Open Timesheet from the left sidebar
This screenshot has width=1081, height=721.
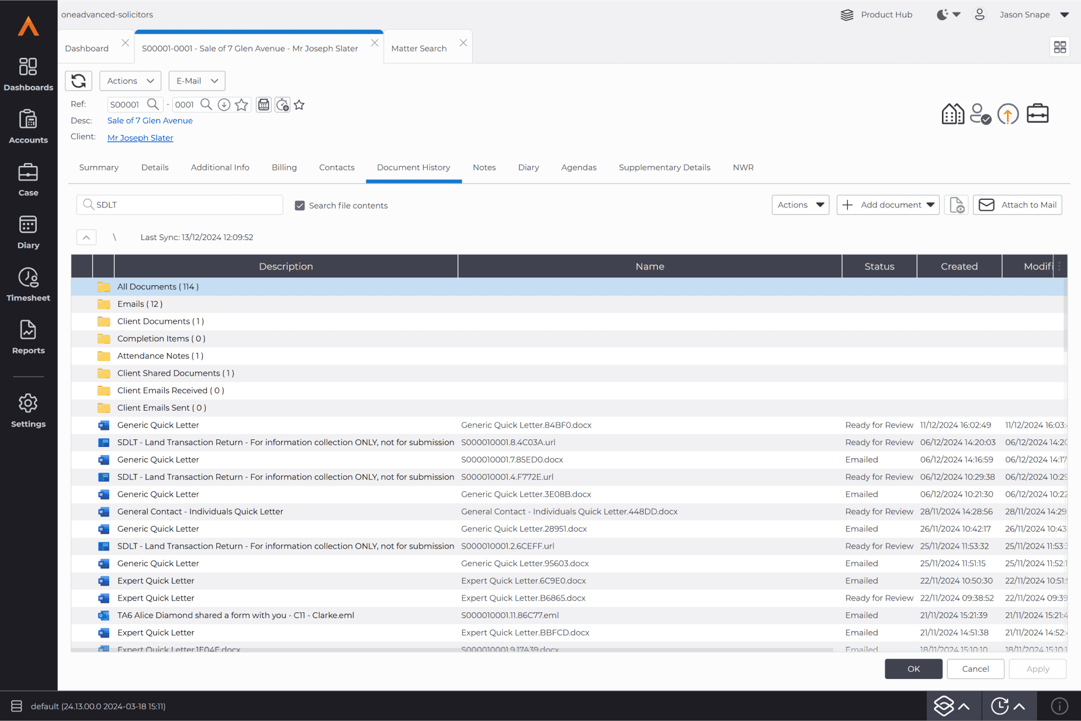click(28, 285)
